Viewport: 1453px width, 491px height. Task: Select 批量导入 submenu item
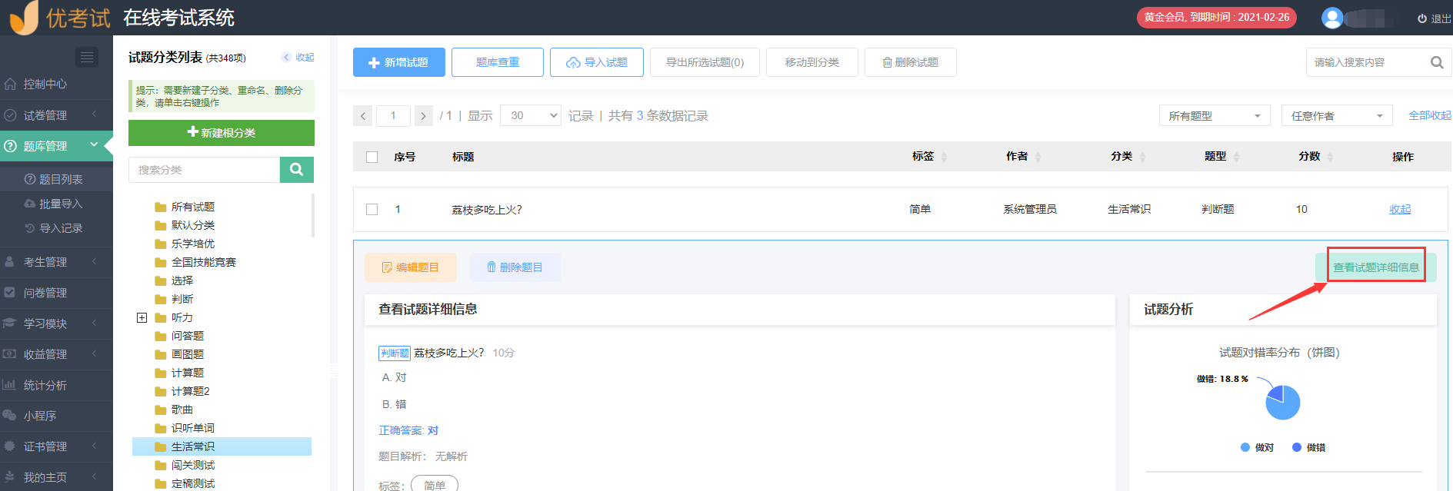tap(60, 204)
